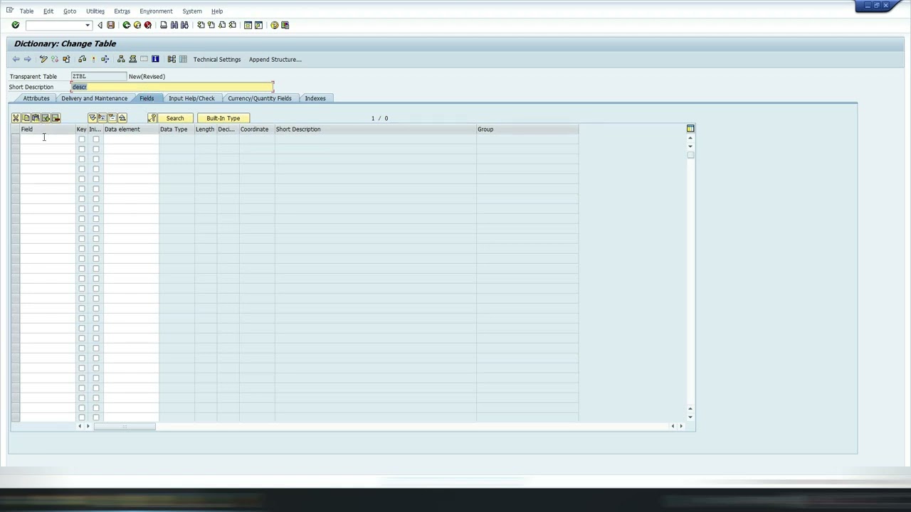This screenshot has width=911, height=512.
Task: Click the first empty Field name cell
Action: coord(48,139)
